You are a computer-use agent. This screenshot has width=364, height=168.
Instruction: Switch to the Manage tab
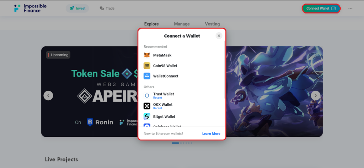[x=182, y=24]
